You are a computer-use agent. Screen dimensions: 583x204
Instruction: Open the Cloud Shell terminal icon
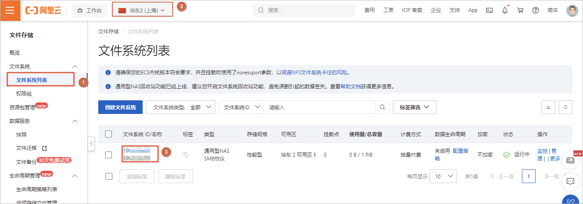490,11
